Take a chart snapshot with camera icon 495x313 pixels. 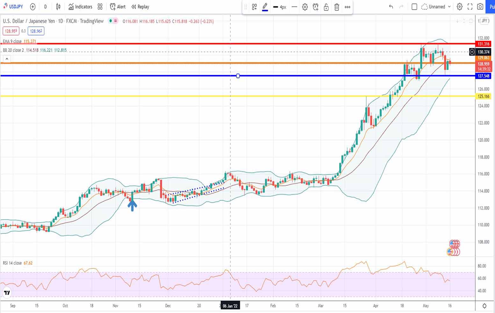[480, 7]
